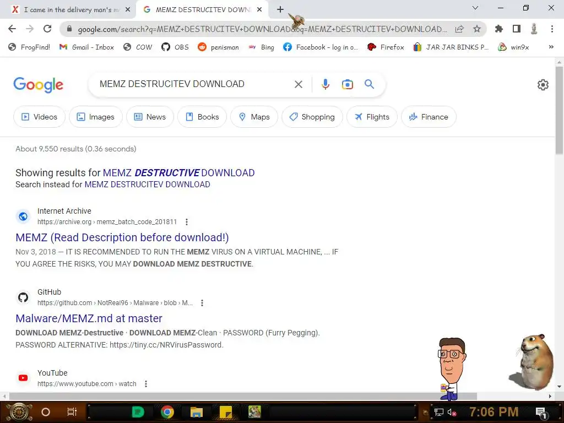564x423 pixels.
Task: Expand hidden bookmarks with the chevron
Action: tap(551, 47)
